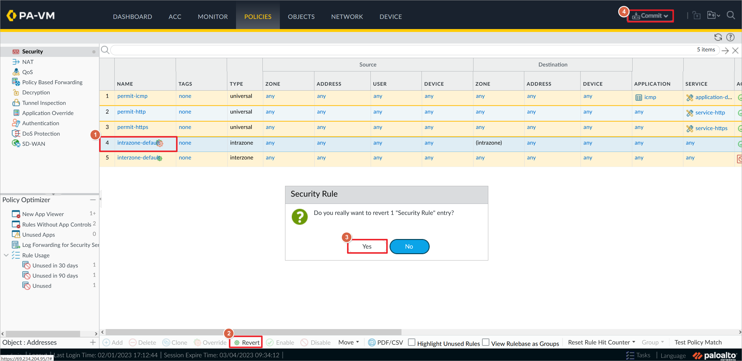Screen dimensions: 742x361
Task: Open the permit-icmp rule
Action: (132, 96)
